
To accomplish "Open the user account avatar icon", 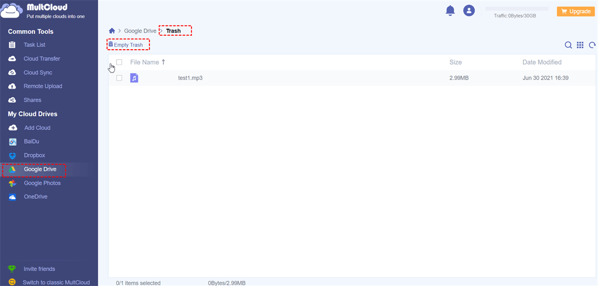I will (469, 10).
